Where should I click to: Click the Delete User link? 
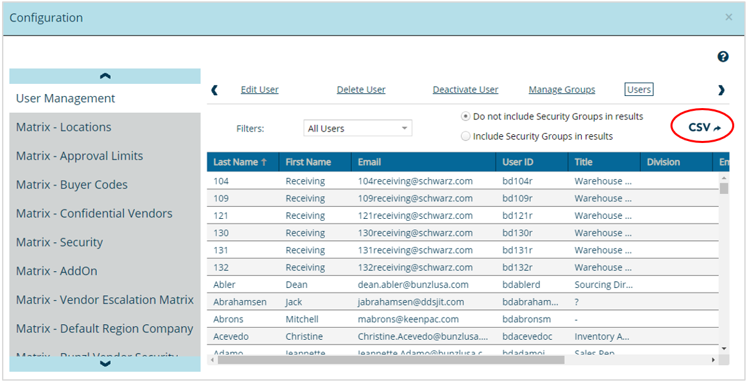tap(361, 90)
